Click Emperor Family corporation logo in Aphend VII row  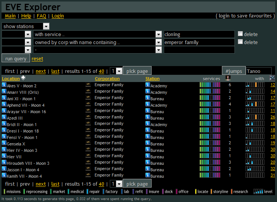(x=88, y=104)
